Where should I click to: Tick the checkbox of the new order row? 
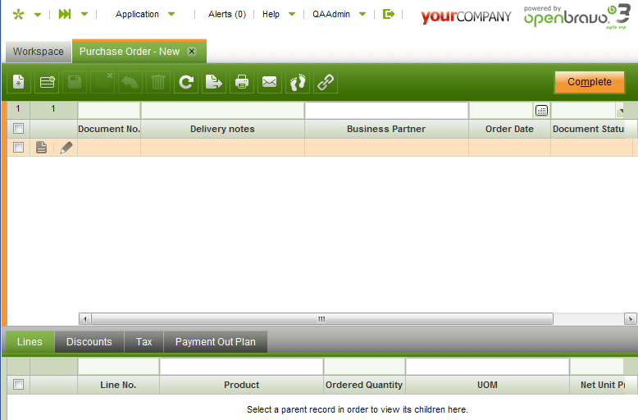click(x=18, y=147)
